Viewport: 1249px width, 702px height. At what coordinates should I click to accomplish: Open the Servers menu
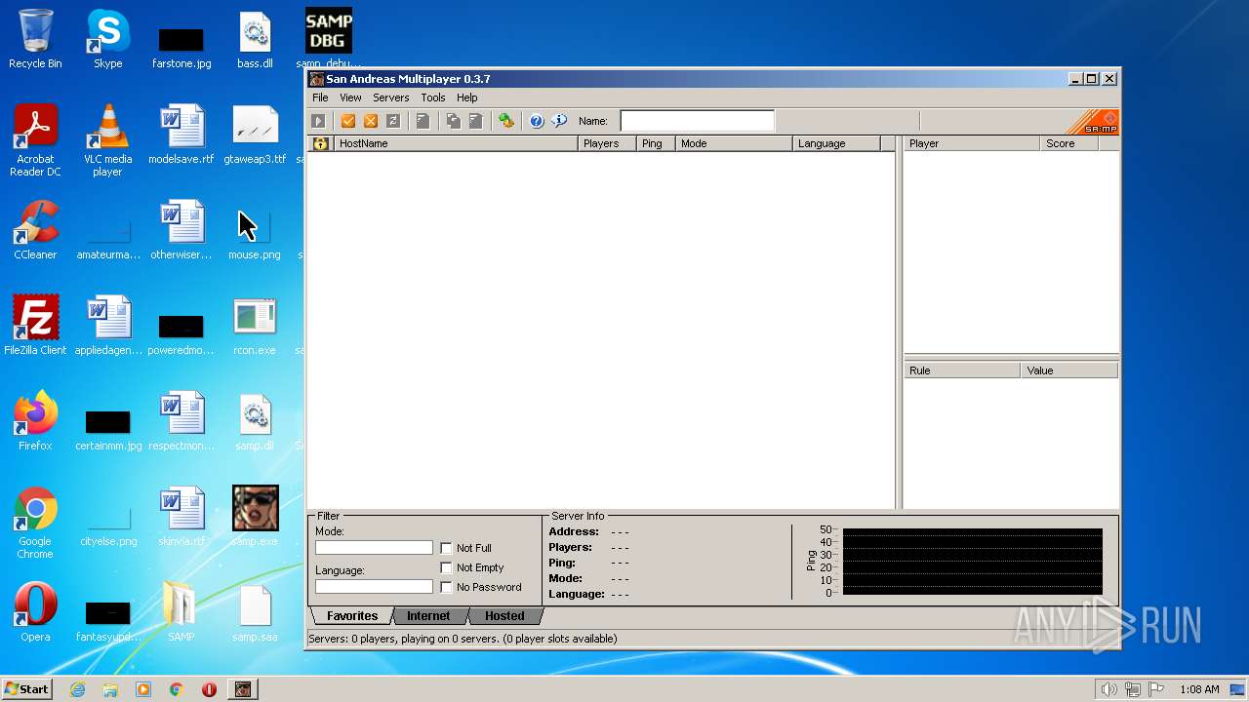[390, 97]
